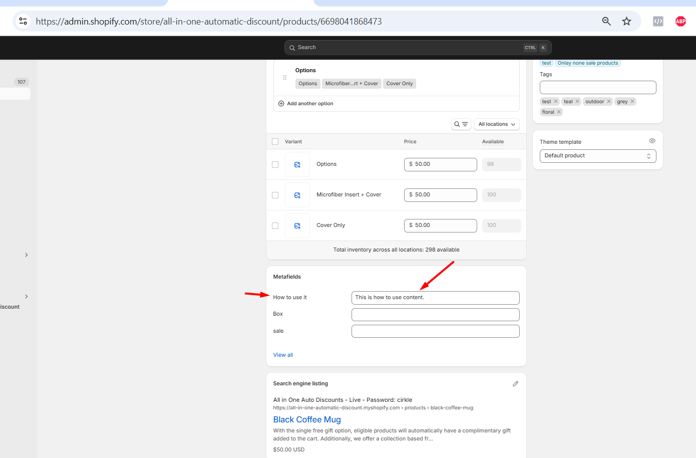
Task: Click the highlighted sidebar item below 107
Action: coord(15,94)
